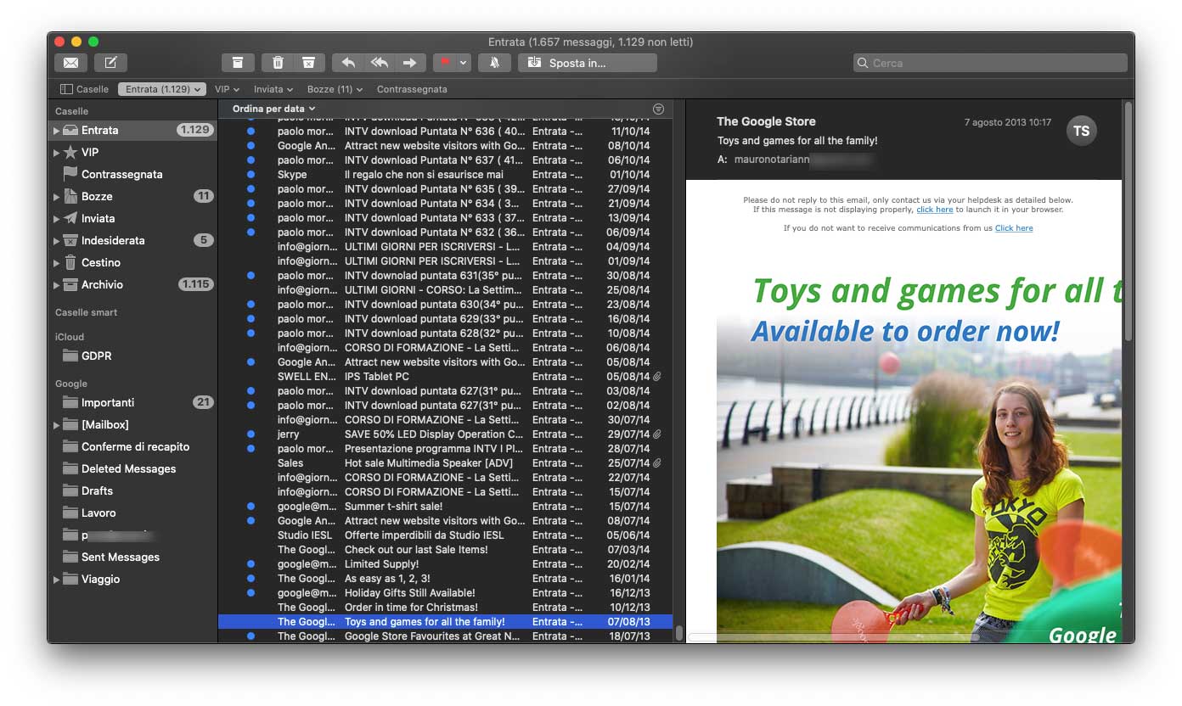The image size is (1182, 706).
Task: Click the Cerca search field
Action: 990,63
